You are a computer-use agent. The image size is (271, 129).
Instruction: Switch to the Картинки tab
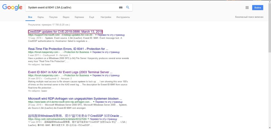[x=79, y=17]
